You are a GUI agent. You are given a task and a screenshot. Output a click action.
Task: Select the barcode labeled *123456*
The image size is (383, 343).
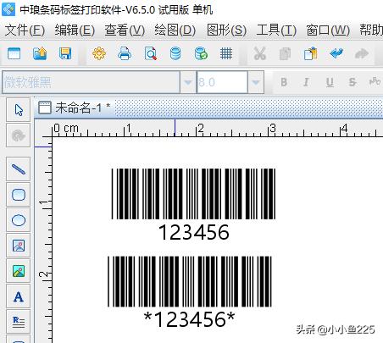pyautogui.click(x=190, y=292)
